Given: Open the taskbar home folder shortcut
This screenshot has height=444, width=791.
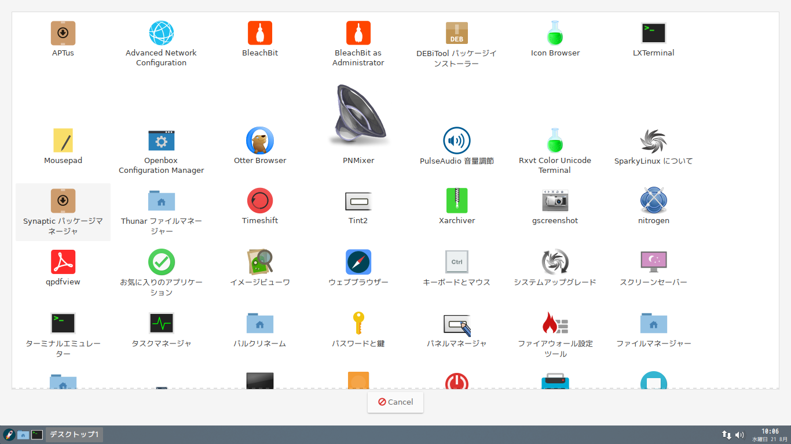Looking at the screenshot, I should click(x=23, y=435).
